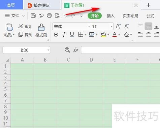Open the 开始 ribbon tab
The image size is (160, 128).
(95, 16)
